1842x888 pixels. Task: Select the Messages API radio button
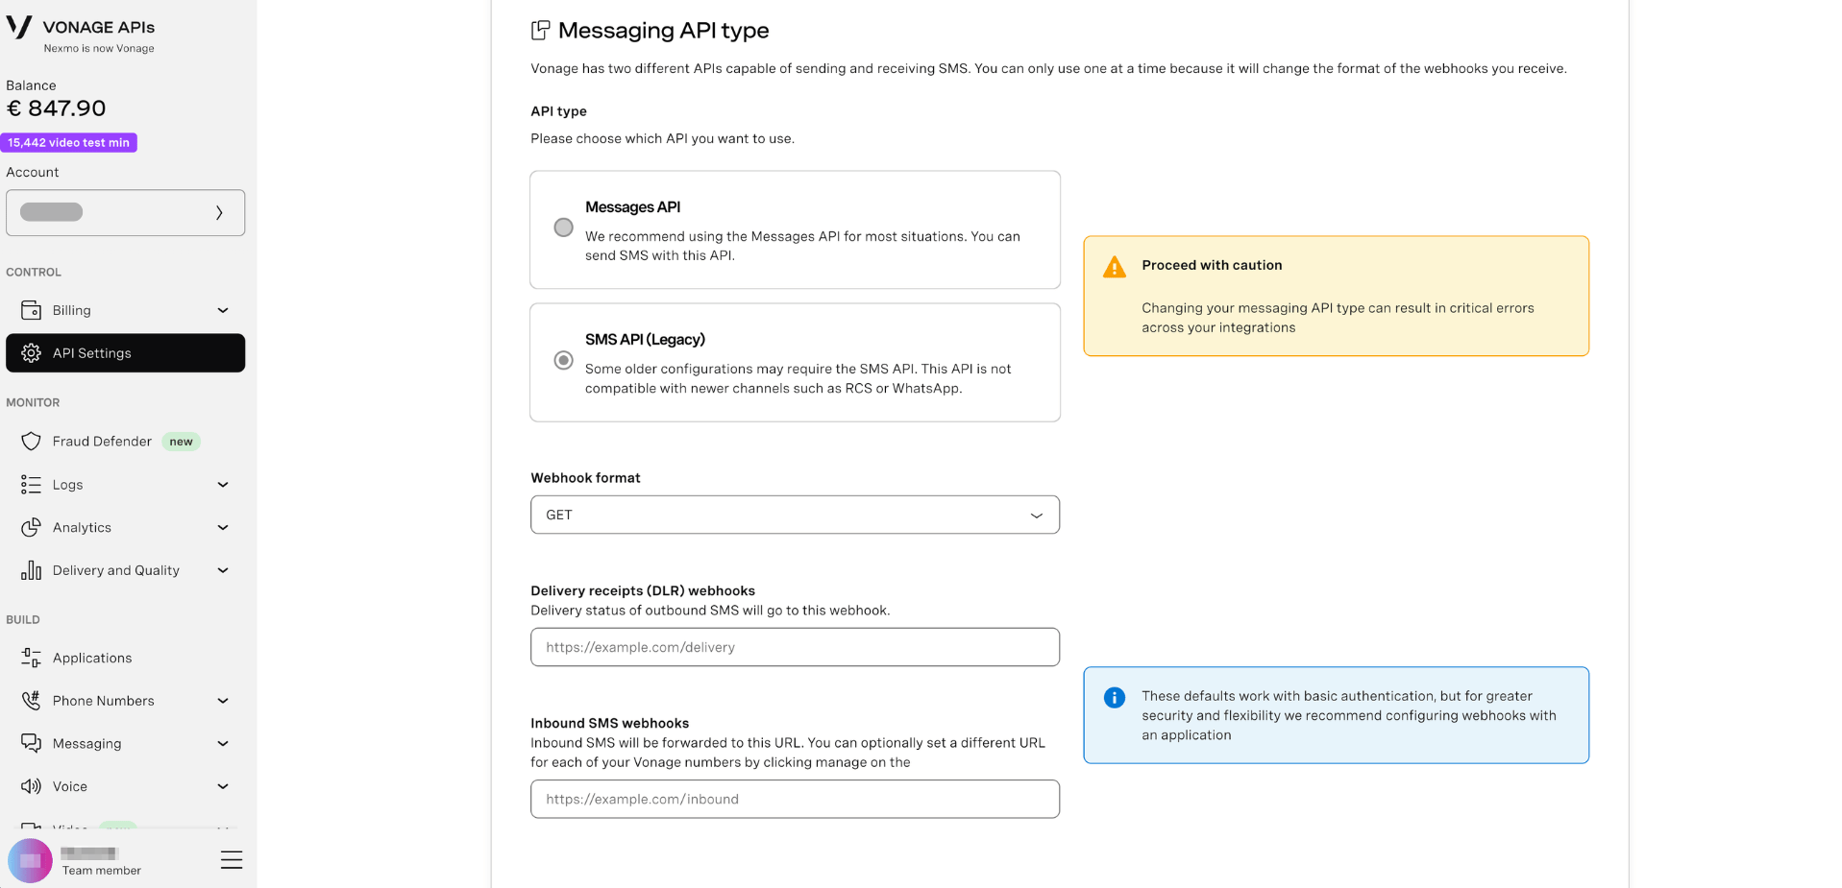(564, 228)
